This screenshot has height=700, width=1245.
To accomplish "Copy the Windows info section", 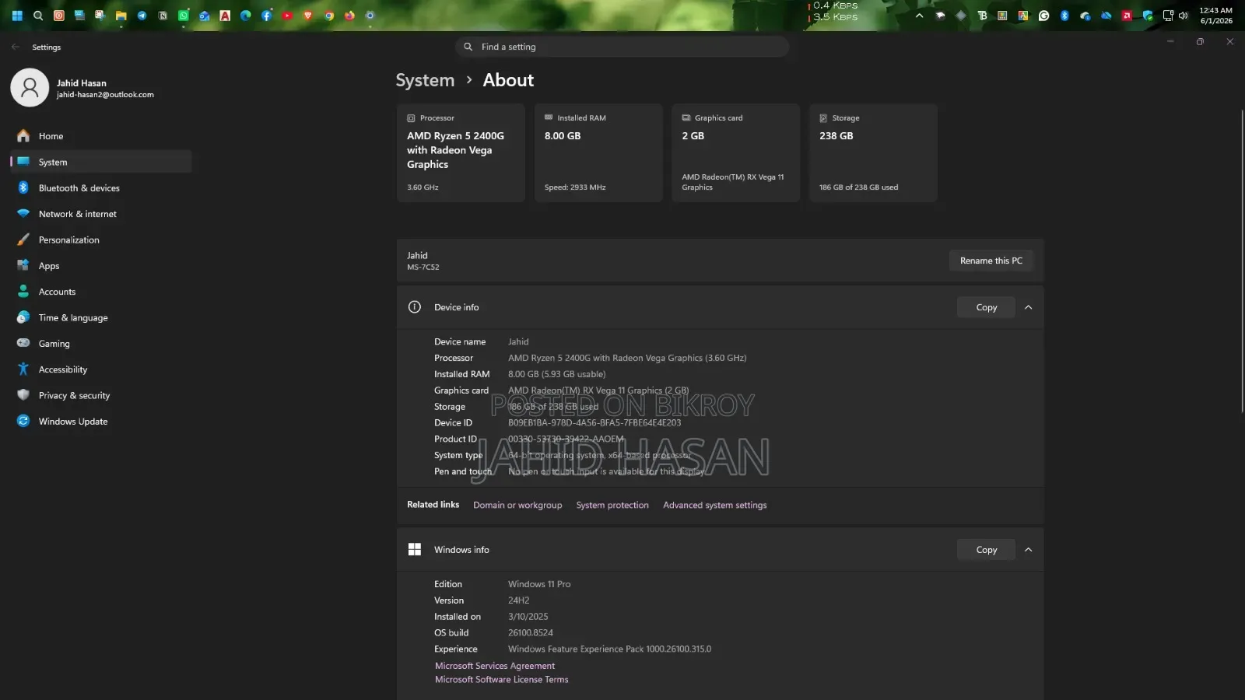I will click(x=986, y=550).
